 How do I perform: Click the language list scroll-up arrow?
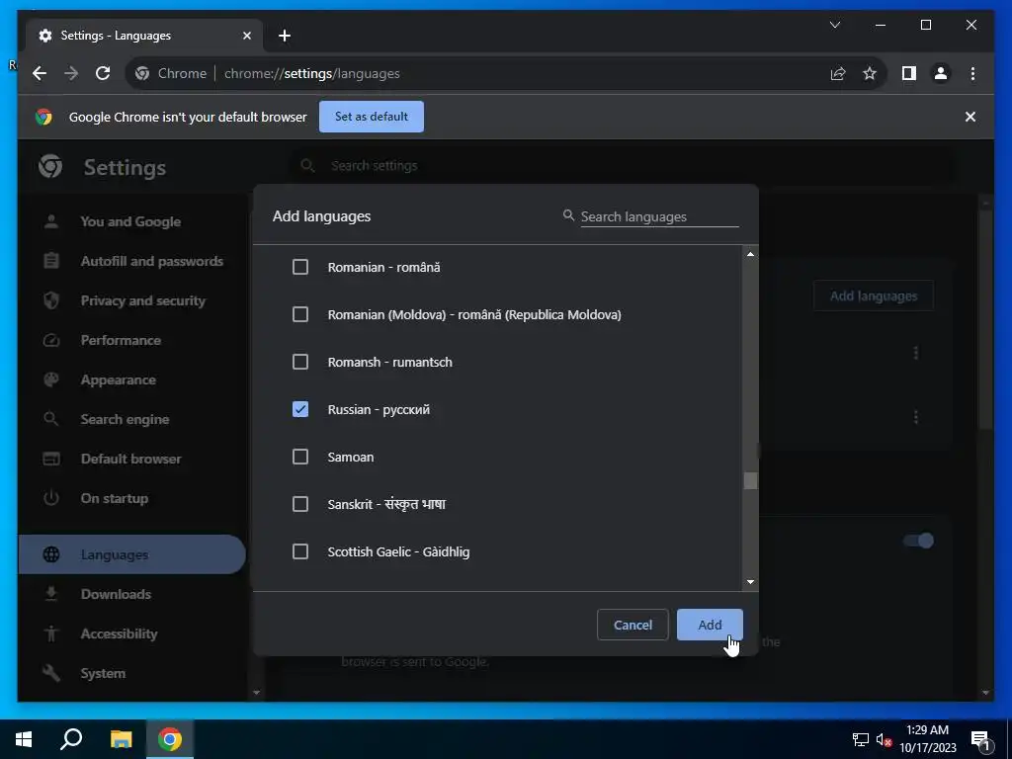point(750,254)
